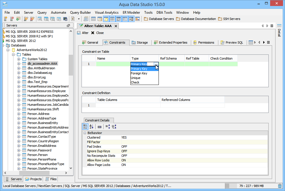Switch to the Storage tab

(x=140, y=42)
